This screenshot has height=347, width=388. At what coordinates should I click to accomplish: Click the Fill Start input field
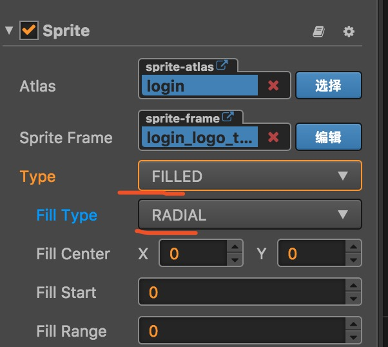tap(242, 292)
